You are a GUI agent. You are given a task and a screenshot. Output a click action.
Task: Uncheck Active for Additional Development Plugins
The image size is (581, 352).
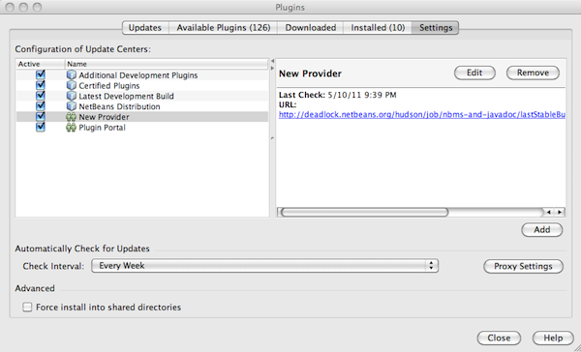coord(41,74)
